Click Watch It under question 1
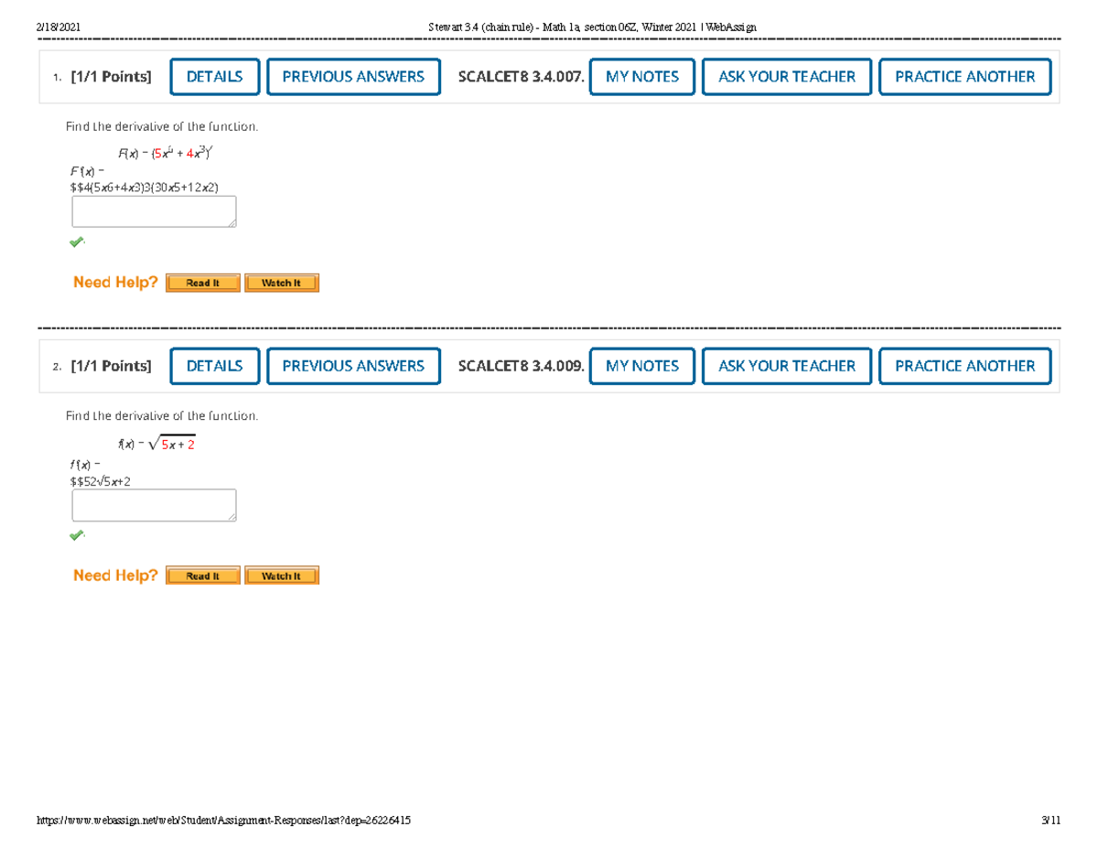1098x848 pixels. (282, 283)
